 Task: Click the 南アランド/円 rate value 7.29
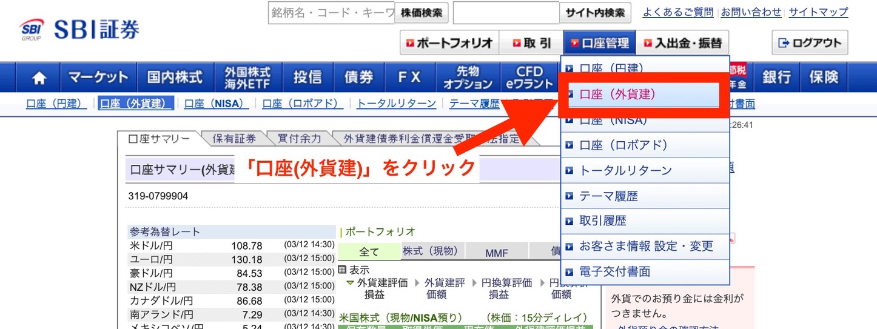252,314
